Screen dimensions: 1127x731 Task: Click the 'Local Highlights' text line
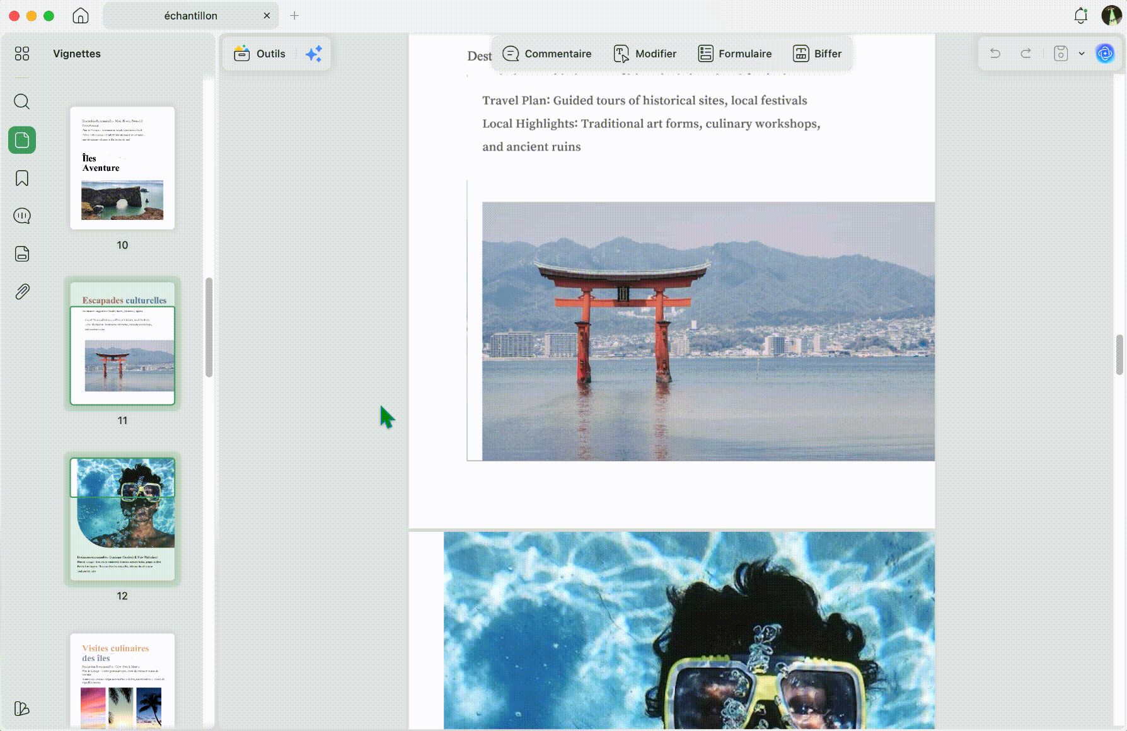tap(651, 124)
